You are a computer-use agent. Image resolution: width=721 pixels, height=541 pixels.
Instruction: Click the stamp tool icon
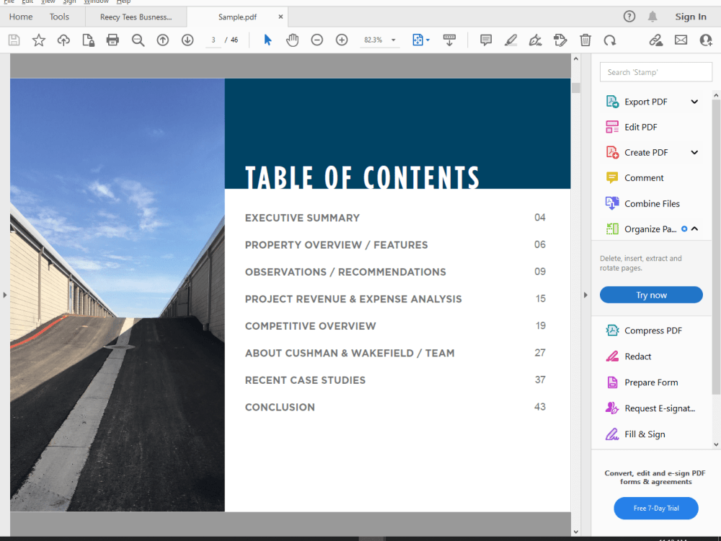pyautogui.click(x=560, y=40)
